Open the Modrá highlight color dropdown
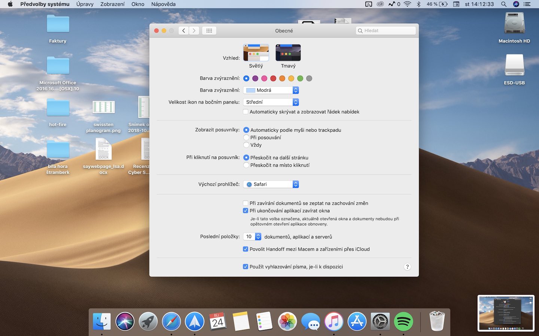The height and width of the screenshot is (336, 539). click(x=271, y=90)
